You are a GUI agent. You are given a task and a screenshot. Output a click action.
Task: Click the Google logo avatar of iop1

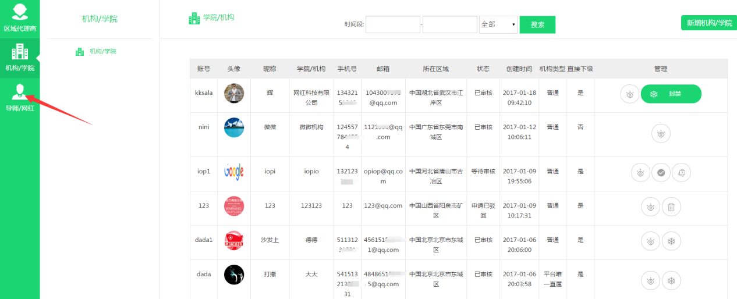click(234, 172)
